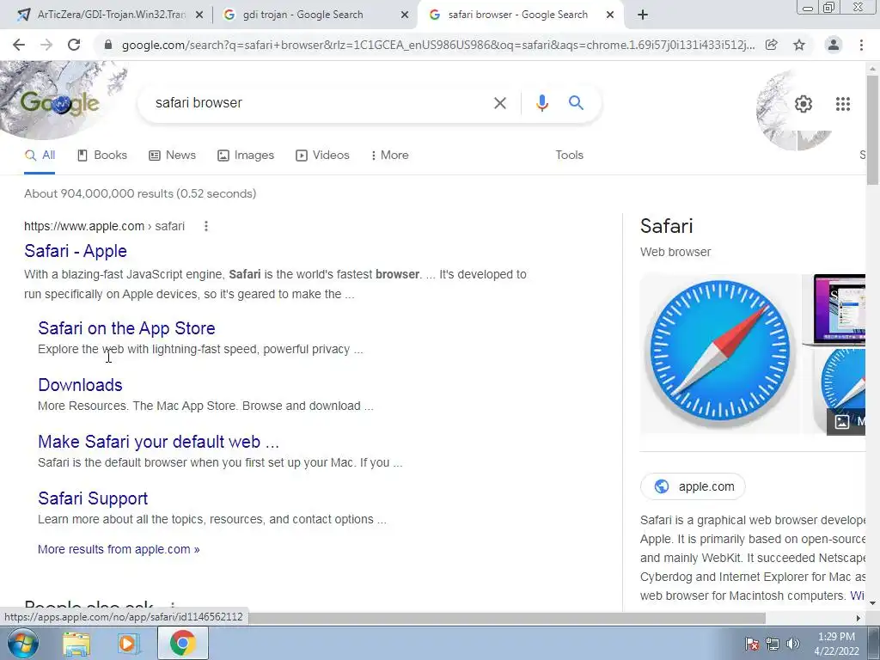Select the All results tab

click(x=40, y=156)
